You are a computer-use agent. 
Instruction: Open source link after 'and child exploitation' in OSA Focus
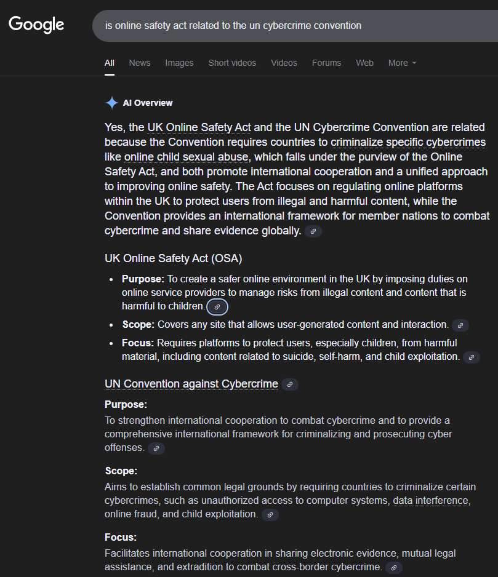471,357
